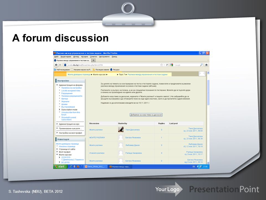Expand Преминаване към роля section
The width and height of the screenshot is (266, 200).
coord(57,128)
